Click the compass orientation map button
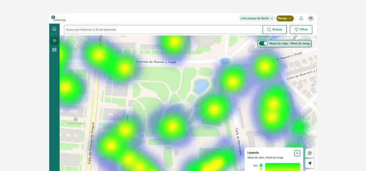 point(310,153)
